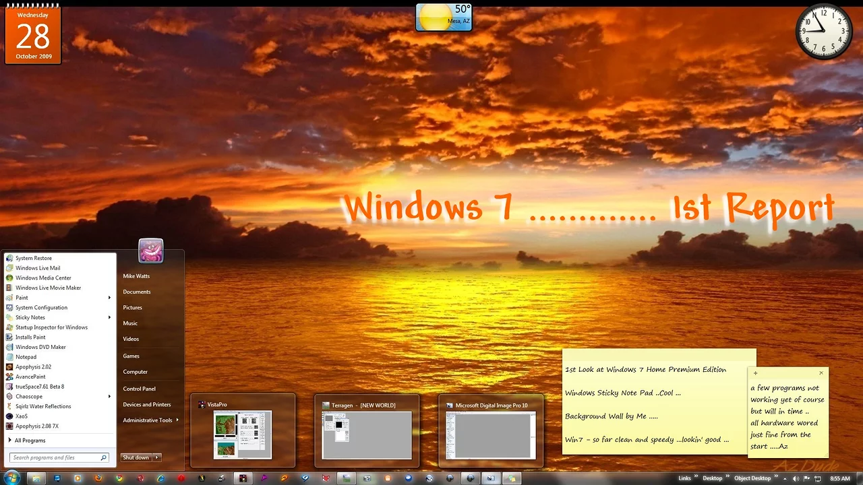This screenshot has height=485, width=863.
Task: Click the Search programs and files box
Action: coord(55,457)
